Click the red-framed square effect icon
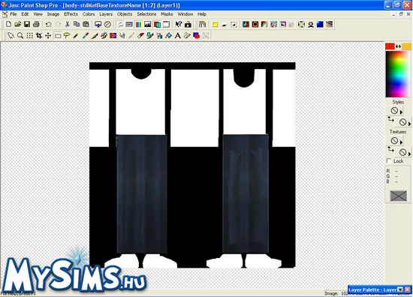This screenshot has width=413, height=297. click(255, 25)
